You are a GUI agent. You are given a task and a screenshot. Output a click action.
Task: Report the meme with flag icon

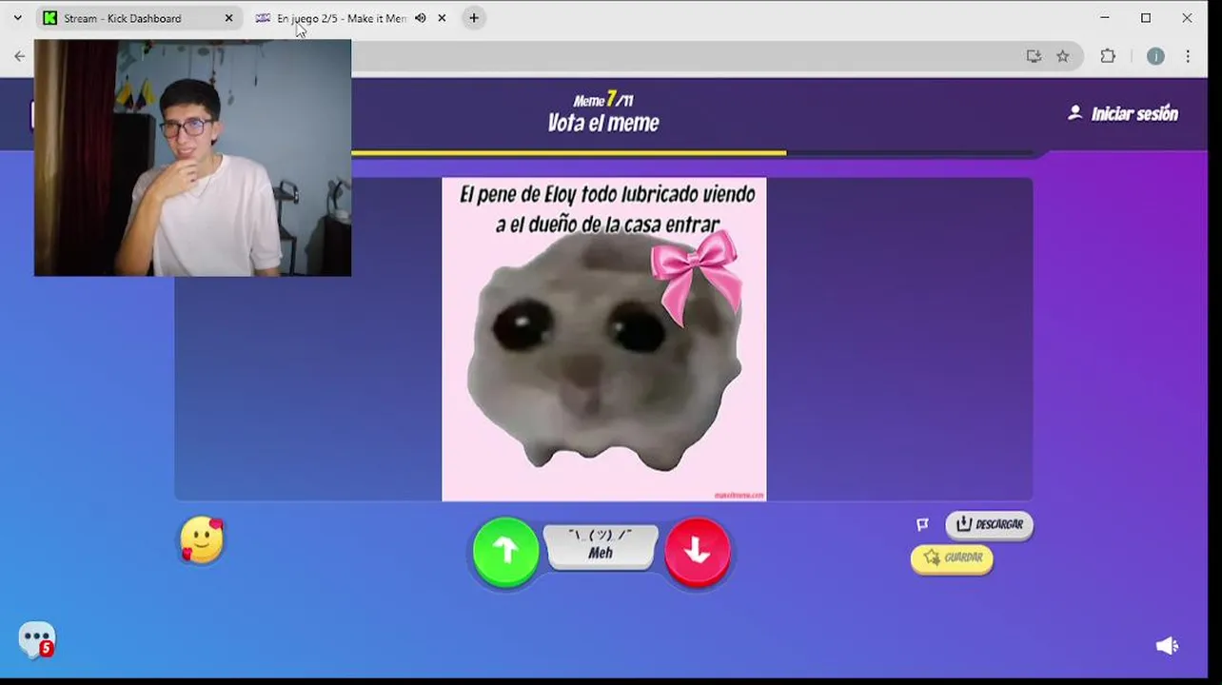[x=922, y=524]
